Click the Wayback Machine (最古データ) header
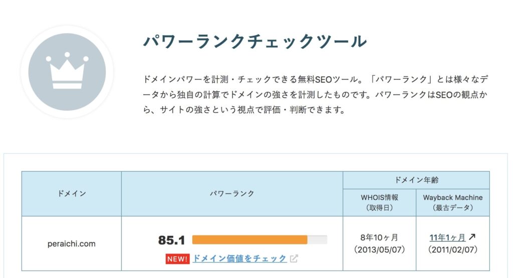The height and width of the screenshot is (278, 513). pyautogui.click(x=453, y=202)
